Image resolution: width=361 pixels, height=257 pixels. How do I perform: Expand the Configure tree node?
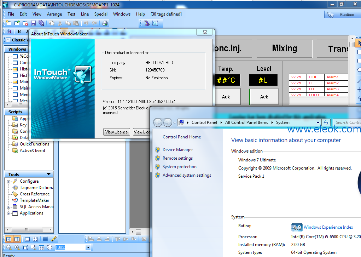pyautogui.click(x=8, y=182)
